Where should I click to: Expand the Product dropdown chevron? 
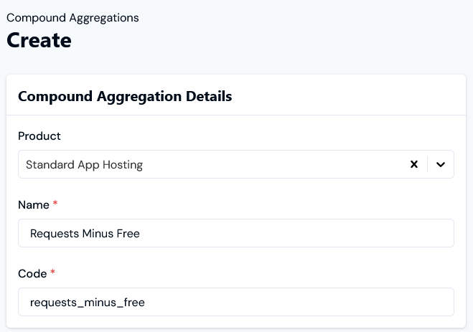pyautogui.click(x=441, y=164)
